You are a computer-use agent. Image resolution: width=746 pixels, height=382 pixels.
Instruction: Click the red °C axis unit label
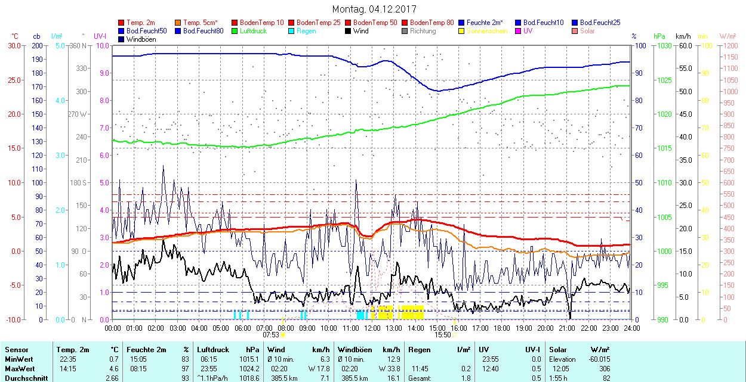point(15,36)
